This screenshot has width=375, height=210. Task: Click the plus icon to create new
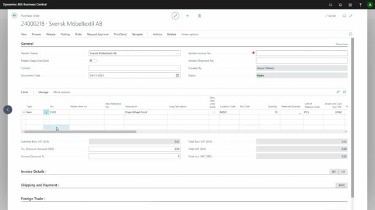tap(187, 16)
